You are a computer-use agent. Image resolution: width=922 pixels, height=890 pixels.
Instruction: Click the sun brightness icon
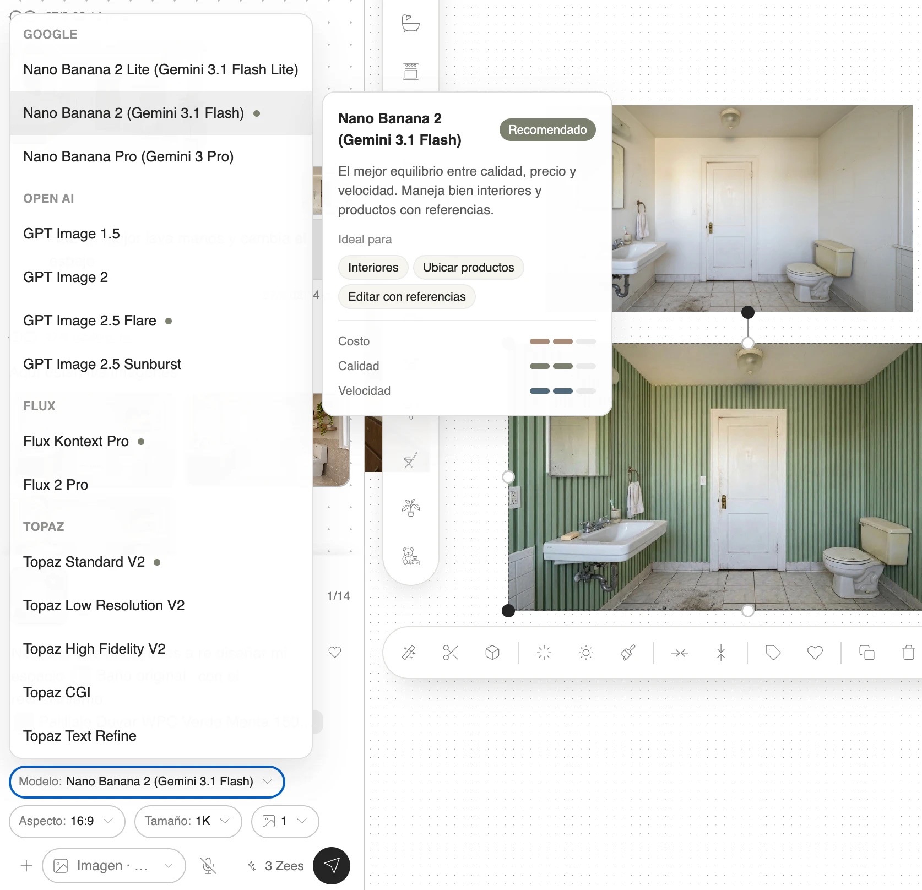(x=586, y=653)
